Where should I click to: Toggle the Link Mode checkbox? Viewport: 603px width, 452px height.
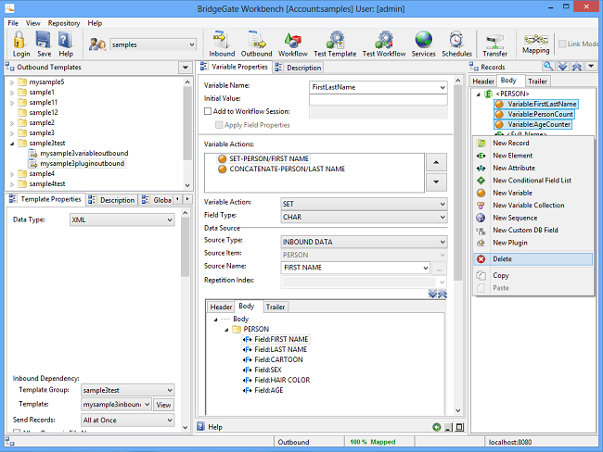(x=562, y=44)
